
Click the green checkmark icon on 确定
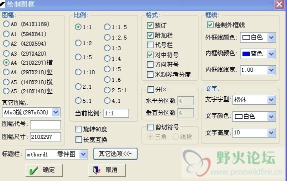[33, 170]
